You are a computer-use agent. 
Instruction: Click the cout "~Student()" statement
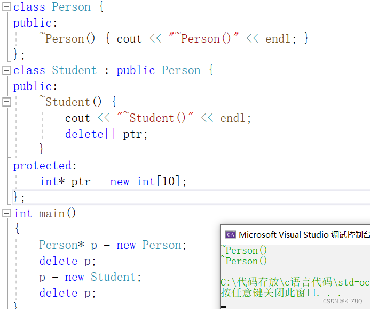tap(158, 118)
